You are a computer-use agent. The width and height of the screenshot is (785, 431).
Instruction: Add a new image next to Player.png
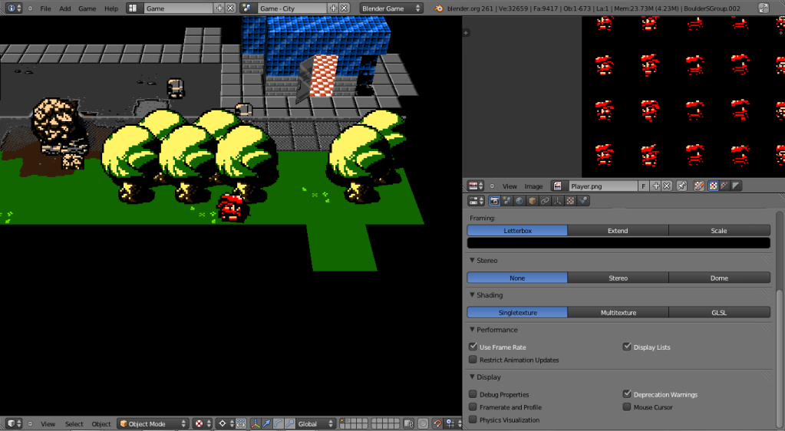pos(655,186)
